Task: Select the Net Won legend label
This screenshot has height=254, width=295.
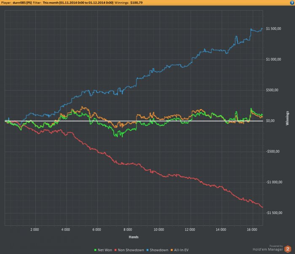Action: (x=105, y=250)
